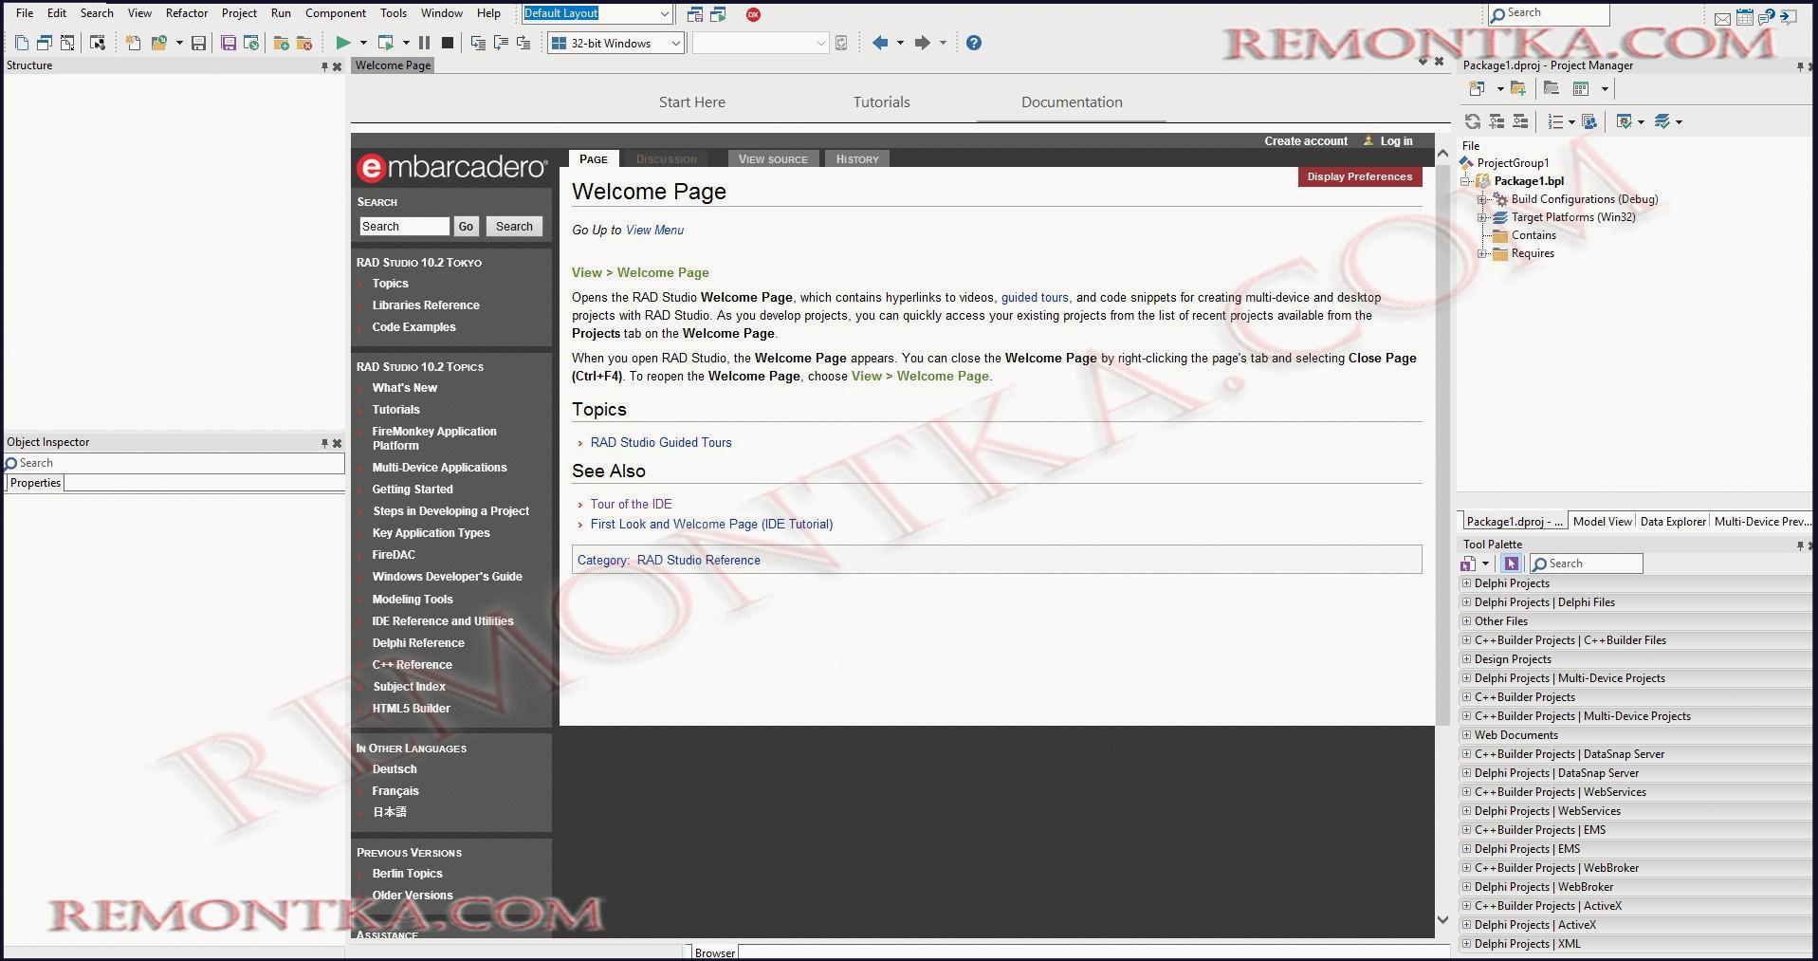
Task: Click the green Run button
Action: pos(342,43)
